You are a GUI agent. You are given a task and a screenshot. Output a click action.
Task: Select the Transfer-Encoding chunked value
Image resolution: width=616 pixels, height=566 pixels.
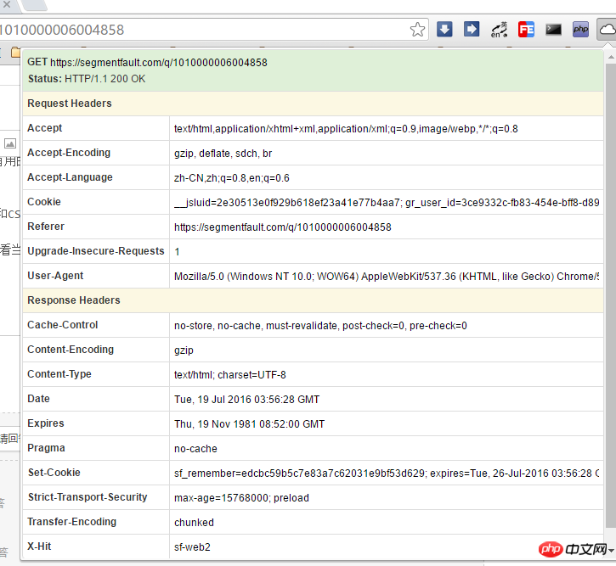[x=194, y=523]
